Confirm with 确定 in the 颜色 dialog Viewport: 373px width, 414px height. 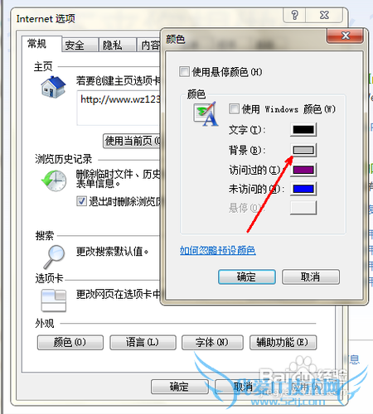point(247,277)
